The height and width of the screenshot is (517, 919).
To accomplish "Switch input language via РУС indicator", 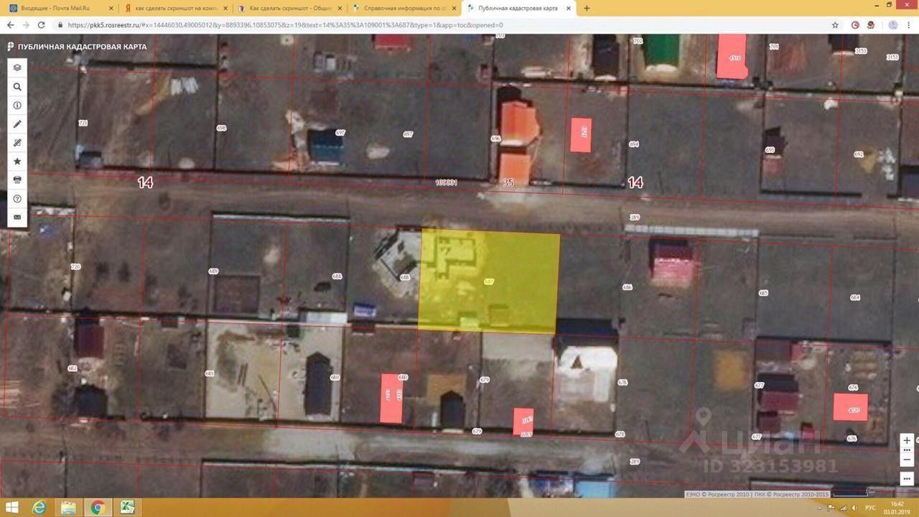I will tap(870, 508).
